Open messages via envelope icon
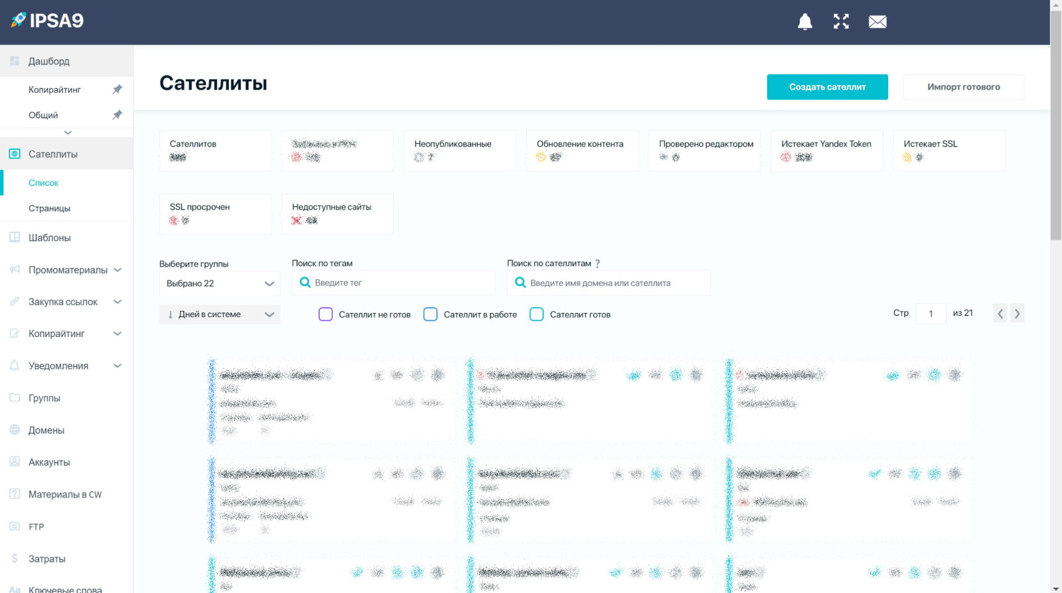 coord(877,22)
